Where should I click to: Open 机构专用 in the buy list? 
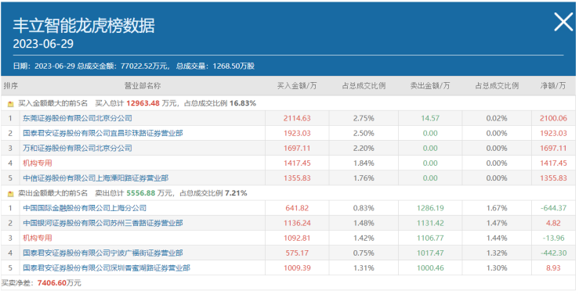tap(38, 163)
